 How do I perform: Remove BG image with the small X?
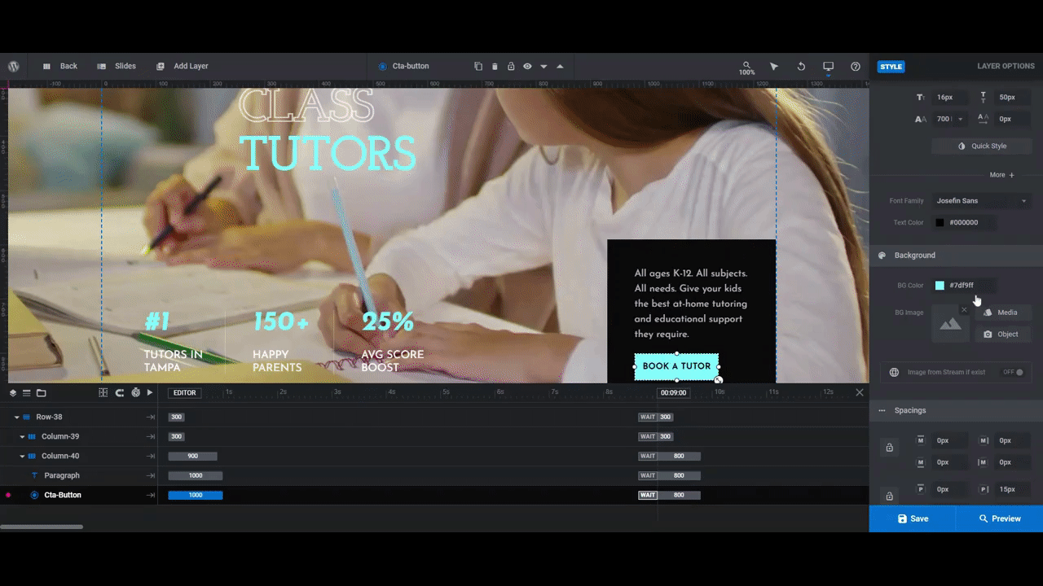(964, 309)
